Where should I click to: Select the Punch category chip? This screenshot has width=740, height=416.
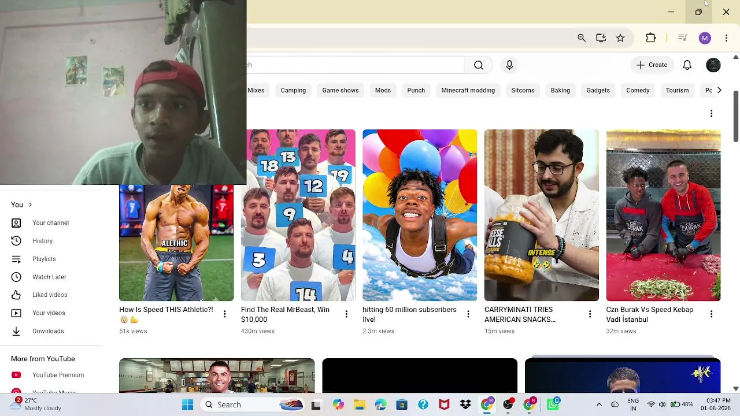(x=416, y=90)
